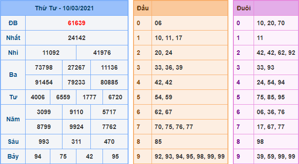Select Sáu prize number 993
Image resolution: width=299 pixels, height=164 pixels.
(x=44, y=142)
